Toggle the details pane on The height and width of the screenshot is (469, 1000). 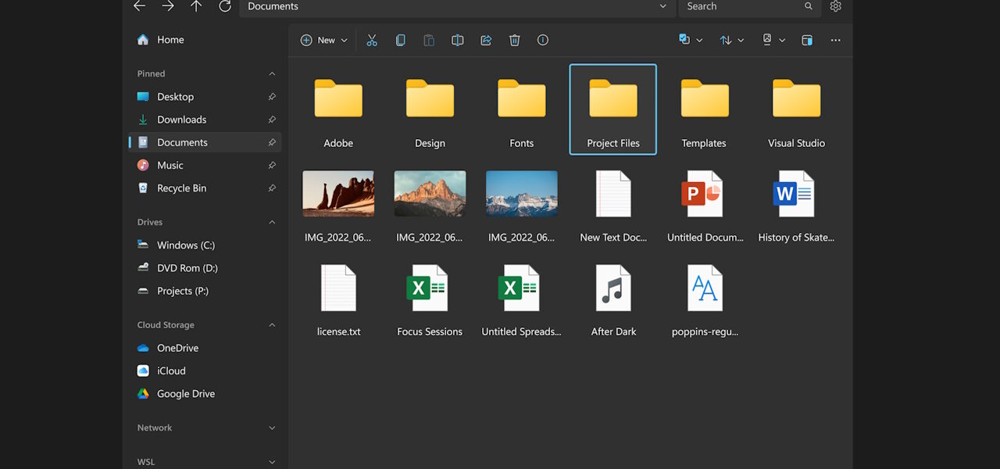click(806, 40)
